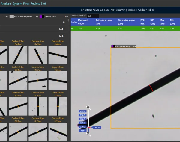
Task: Set zoom to X1.0
Action: point(82,131)
